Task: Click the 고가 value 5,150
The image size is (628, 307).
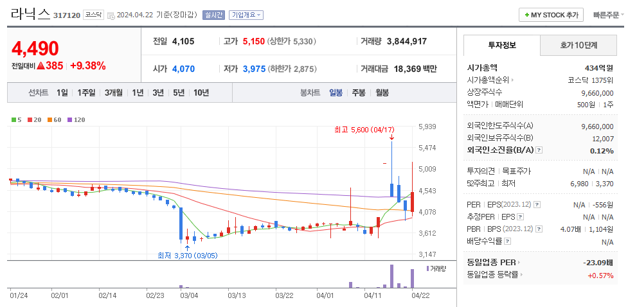Action: point(253,41)
